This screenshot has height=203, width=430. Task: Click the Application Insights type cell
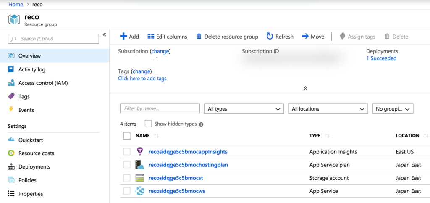tap(333, 151)
